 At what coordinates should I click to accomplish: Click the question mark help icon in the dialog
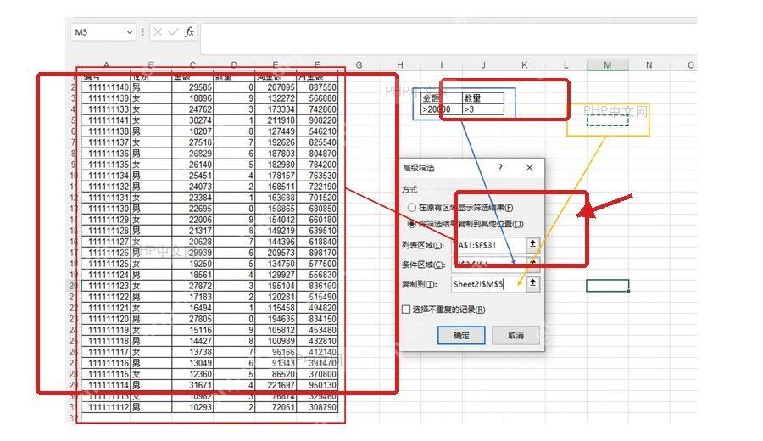[x=499, y=168]
